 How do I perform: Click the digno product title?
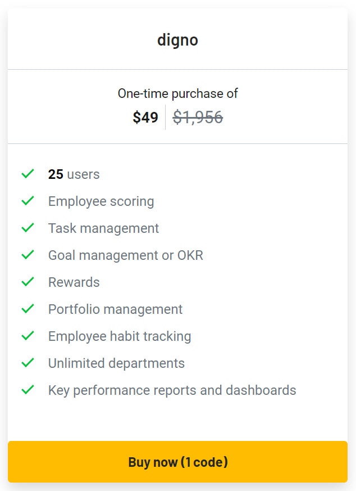coord(178,39)
